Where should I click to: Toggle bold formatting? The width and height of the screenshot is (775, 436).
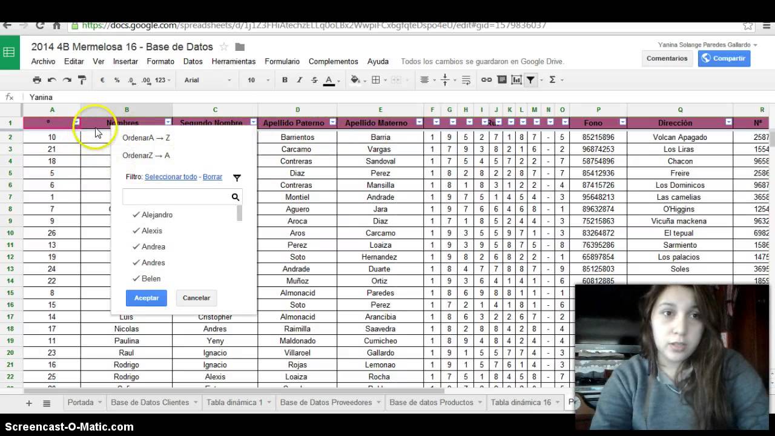coord(285,80)
